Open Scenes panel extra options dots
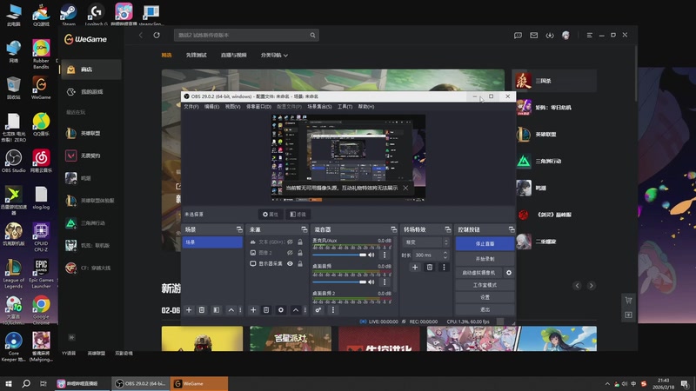Viewport: 696px width, 391px height. [240, 310]
